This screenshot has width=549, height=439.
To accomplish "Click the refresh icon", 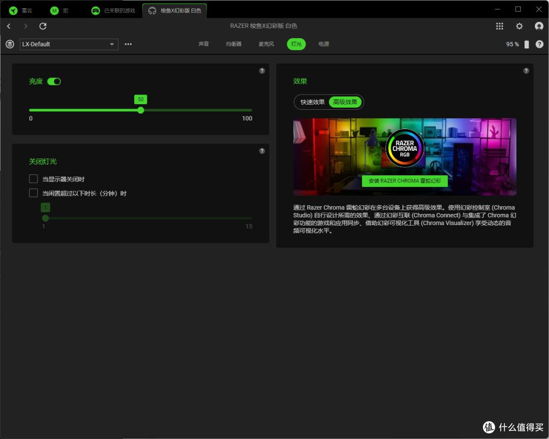I will [43, 26].
